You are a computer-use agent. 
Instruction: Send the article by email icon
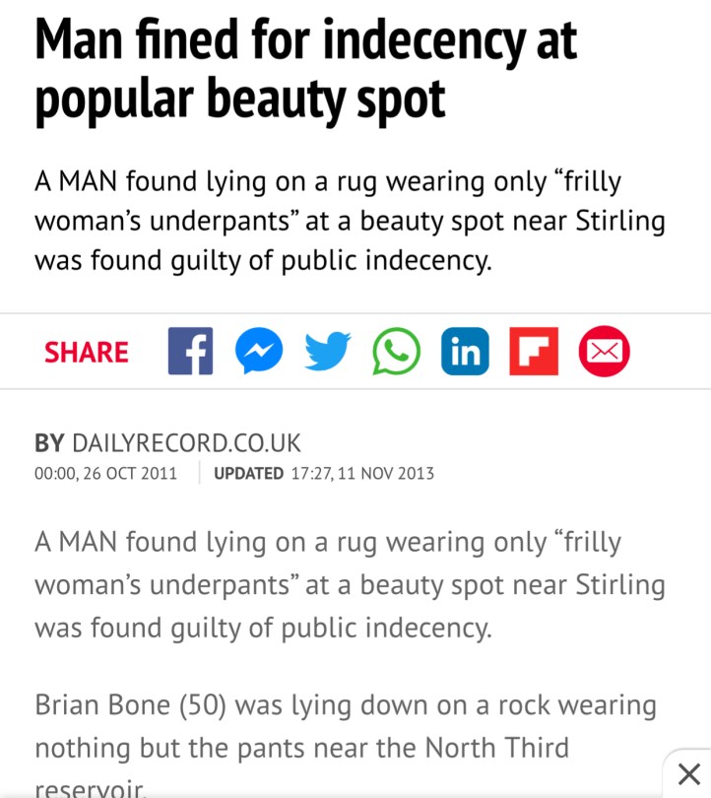pos(604,352)
